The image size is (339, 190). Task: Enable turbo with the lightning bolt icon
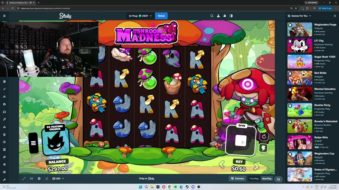pos(263,148)
